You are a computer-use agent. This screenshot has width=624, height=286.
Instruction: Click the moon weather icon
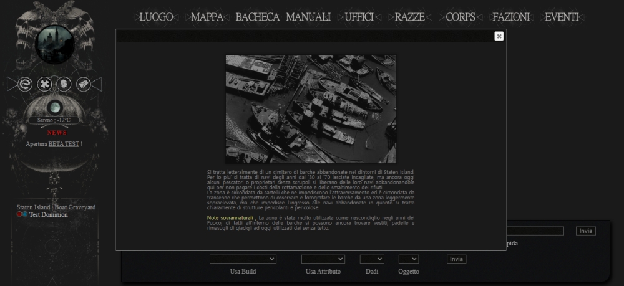point(54,107)
